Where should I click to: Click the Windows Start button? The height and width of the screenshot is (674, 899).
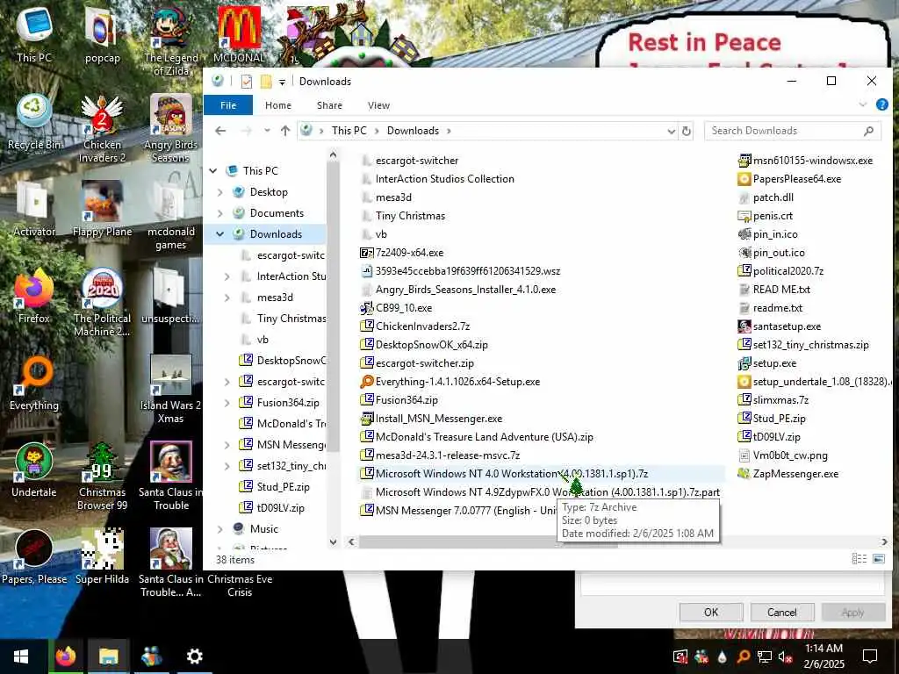click(21, 656)
